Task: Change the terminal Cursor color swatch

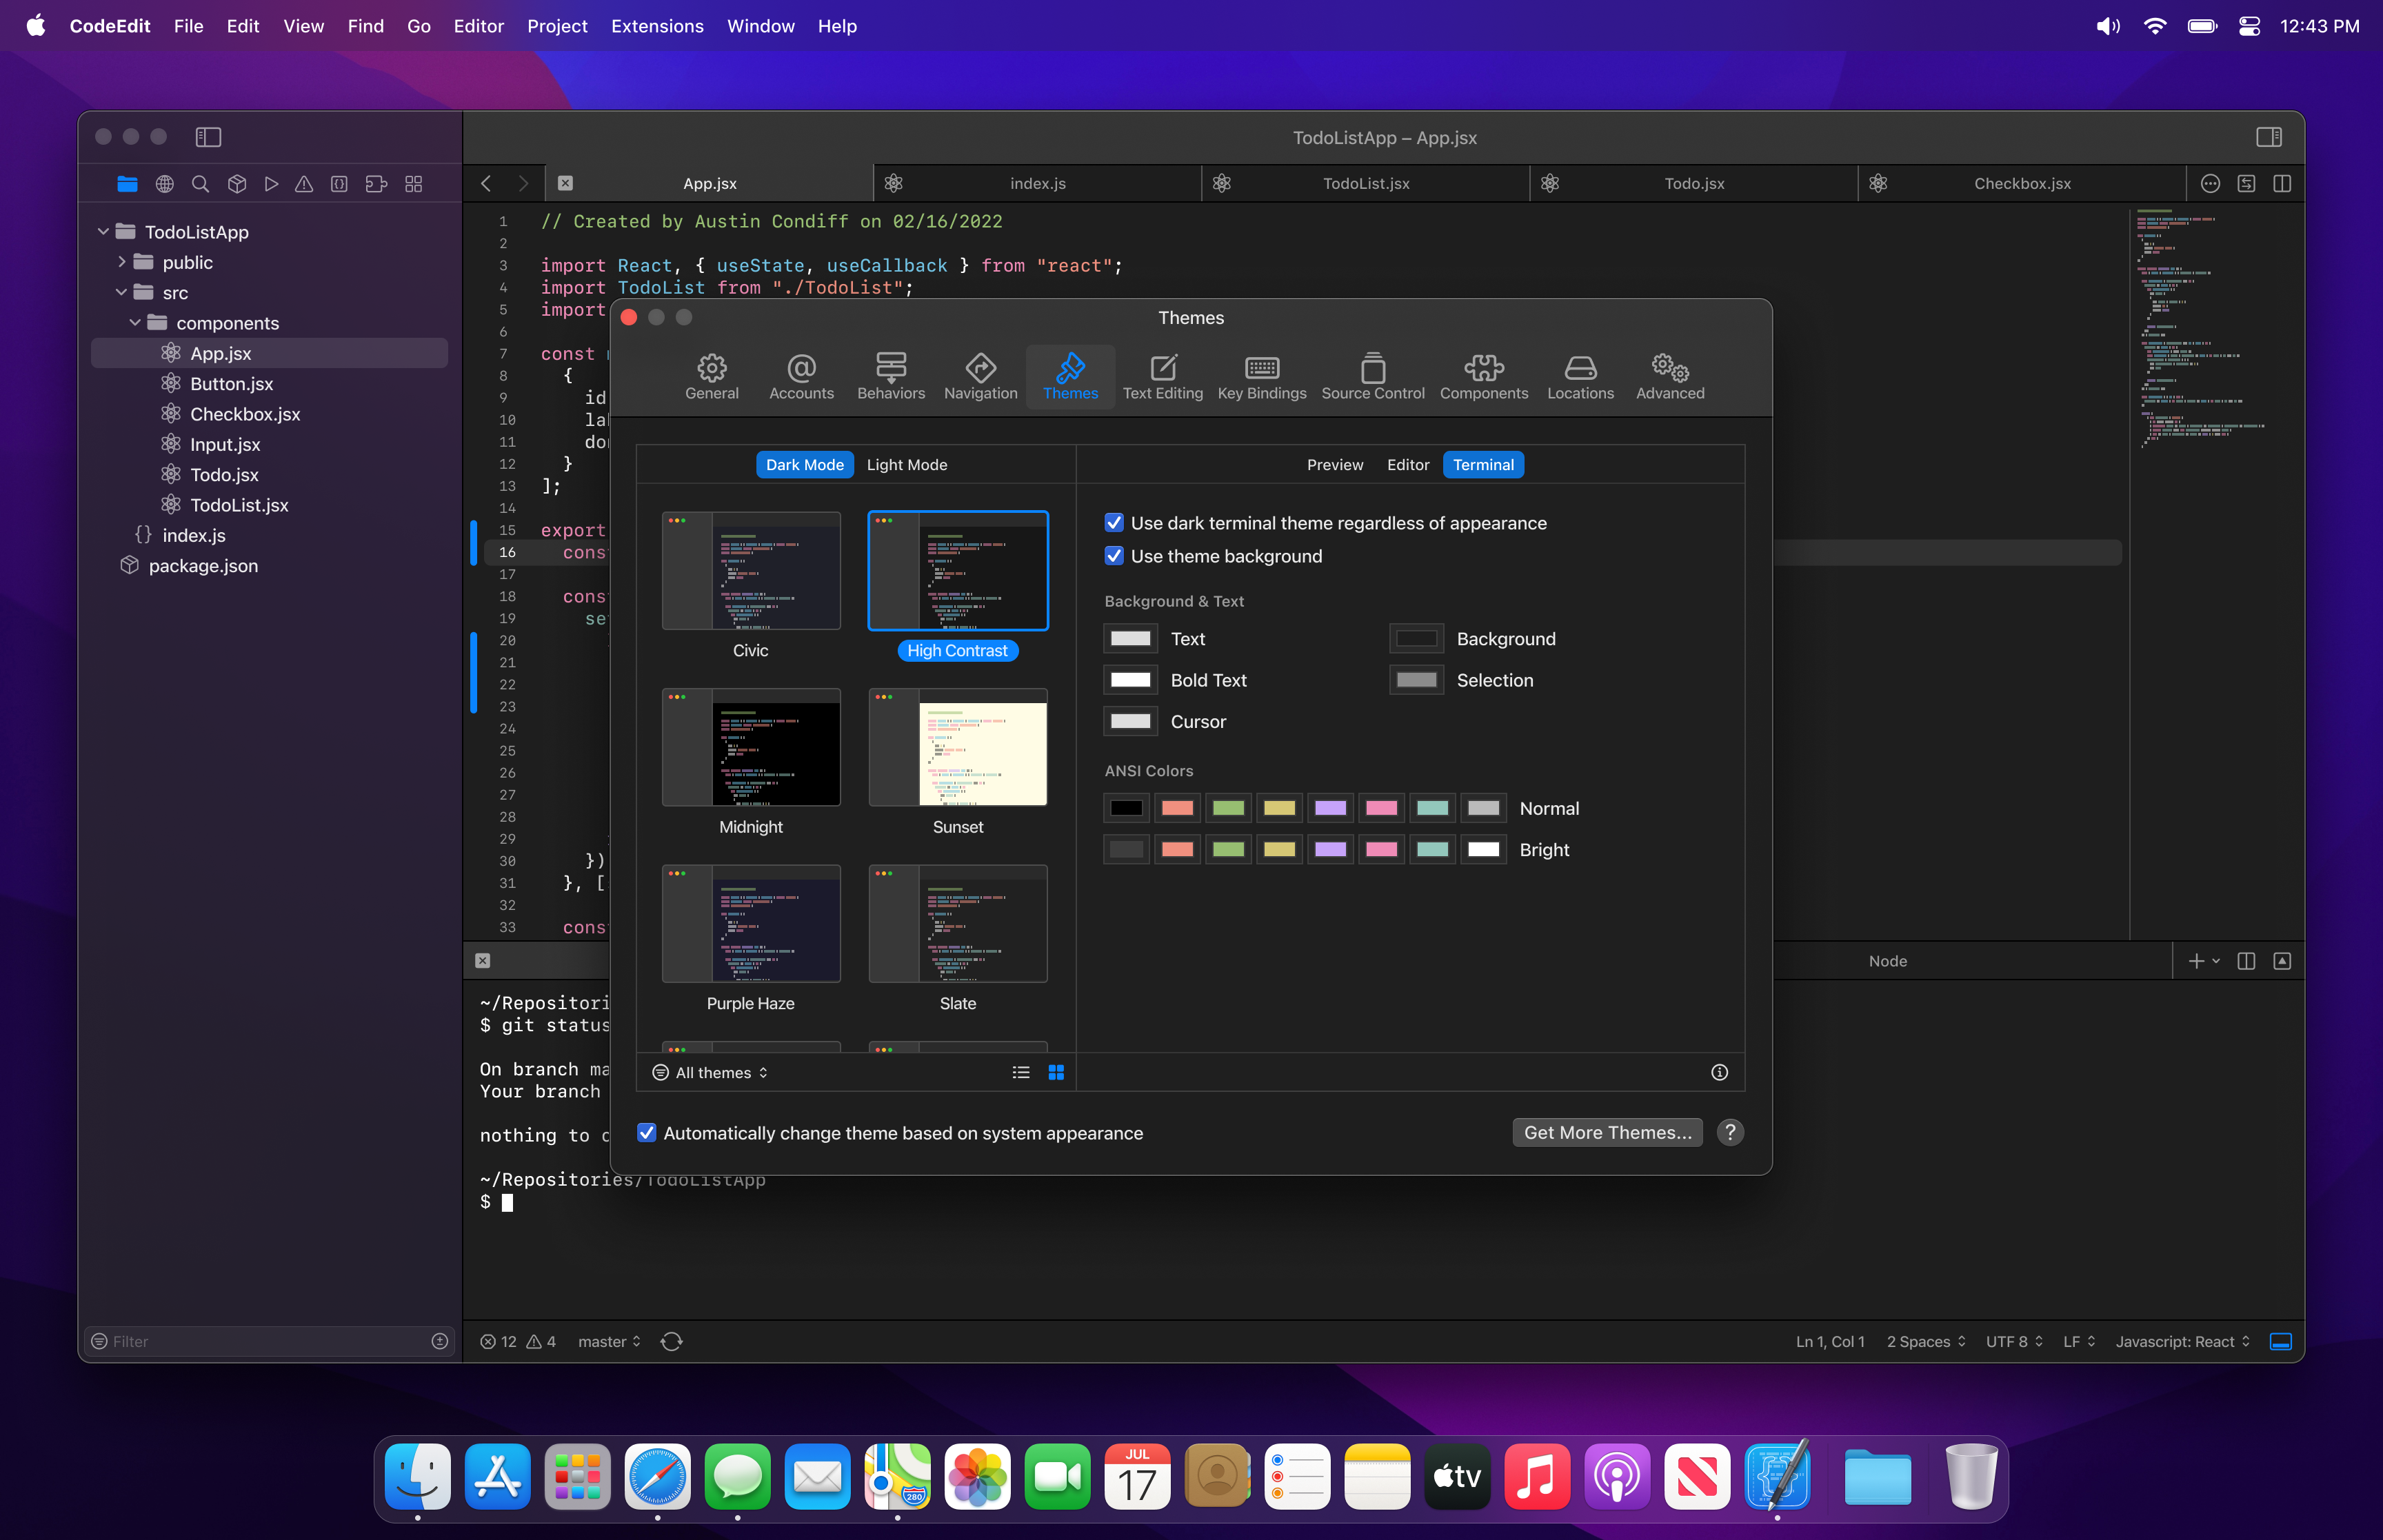Action: pos(1129,721)
